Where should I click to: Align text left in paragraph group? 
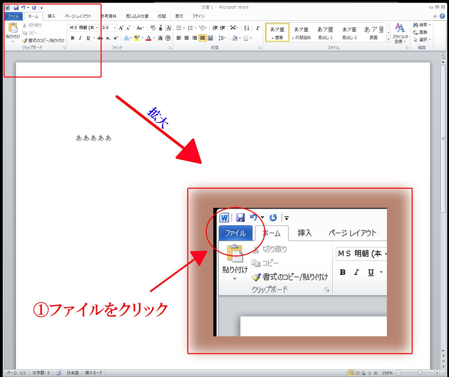coord(179,38)
